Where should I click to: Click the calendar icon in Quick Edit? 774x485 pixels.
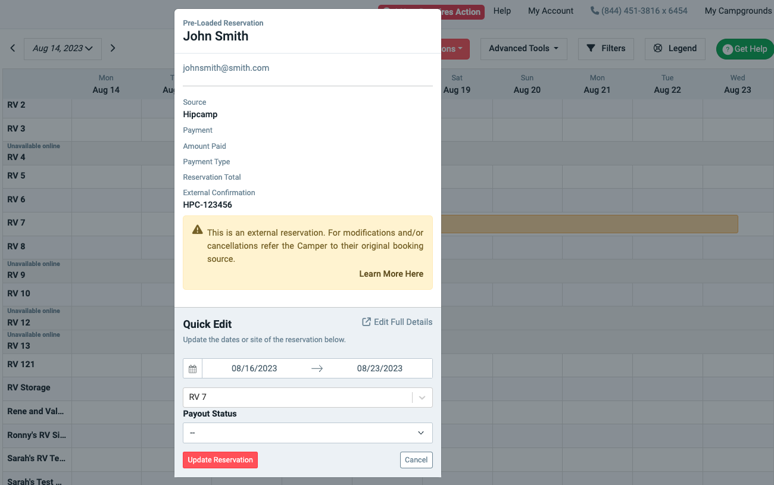pos(192,369)
